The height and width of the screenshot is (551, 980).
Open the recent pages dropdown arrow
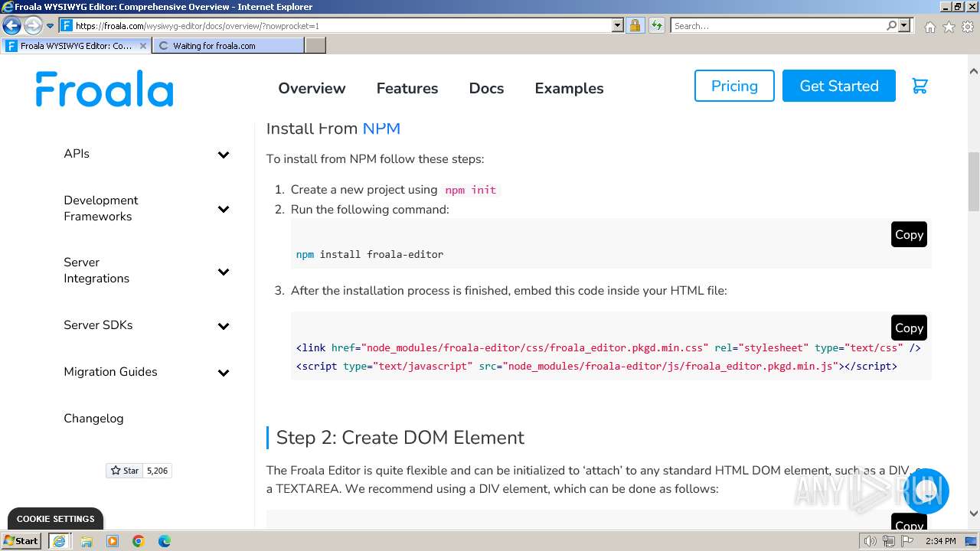point(50,25)
